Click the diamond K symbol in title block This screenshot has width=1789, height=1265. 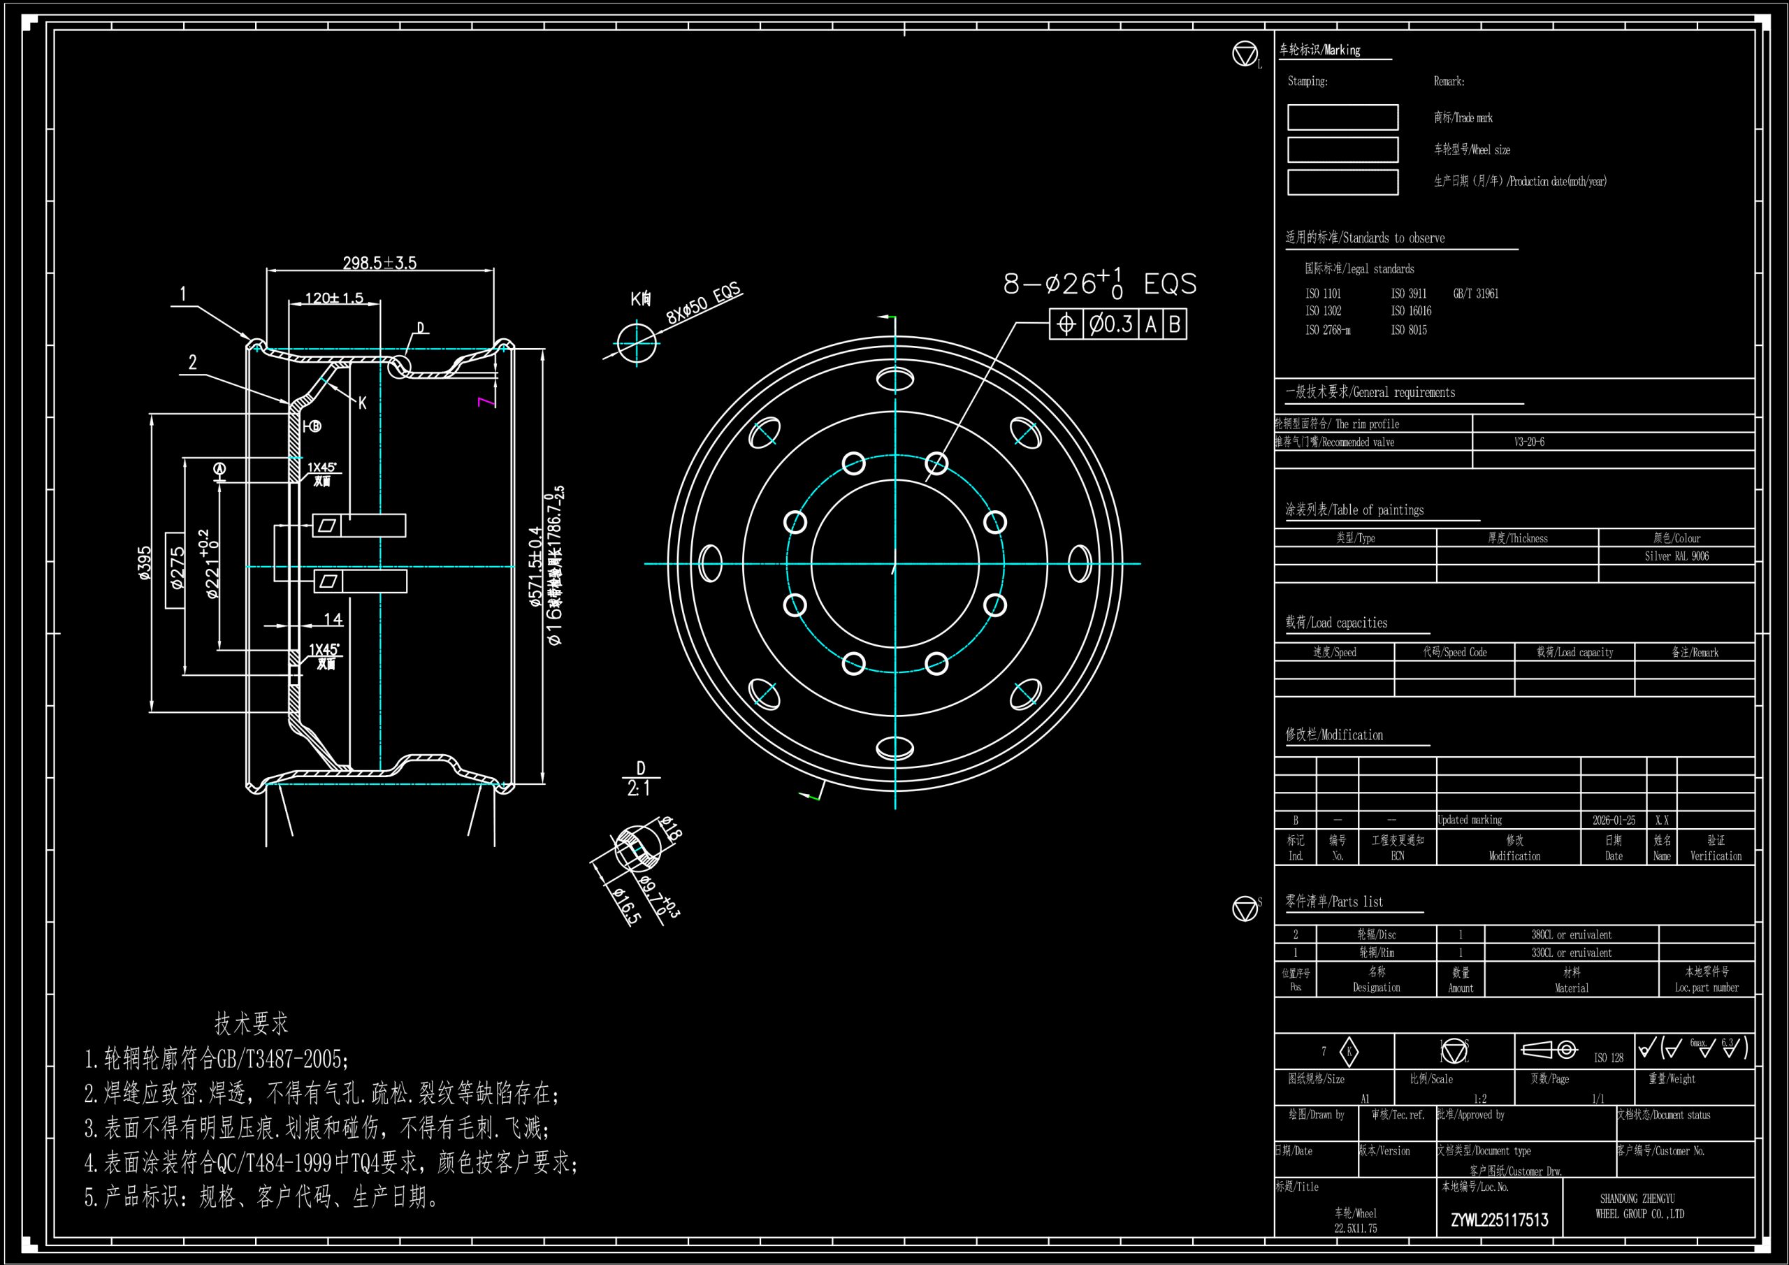pos(1349,1051)
